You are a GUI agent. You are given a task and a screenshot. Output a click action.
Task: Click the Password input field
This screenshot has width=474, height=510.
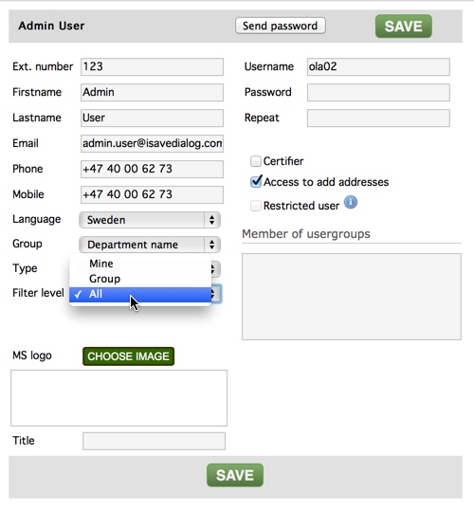click(x=378, y=92)
